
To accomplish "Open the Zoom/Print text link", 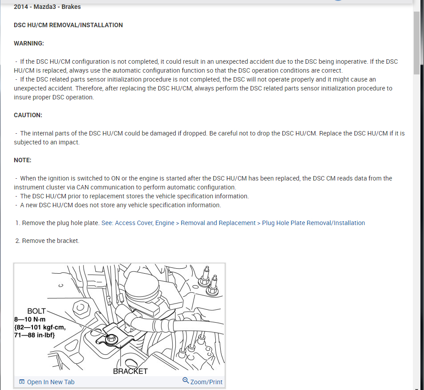I will [x=206, y=382].
